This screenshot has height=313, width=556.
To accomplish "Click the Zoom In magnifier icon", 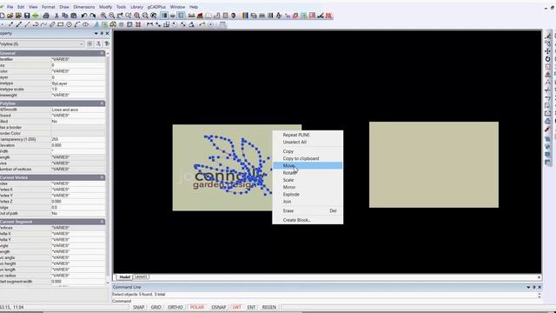I will click(103, 16).
